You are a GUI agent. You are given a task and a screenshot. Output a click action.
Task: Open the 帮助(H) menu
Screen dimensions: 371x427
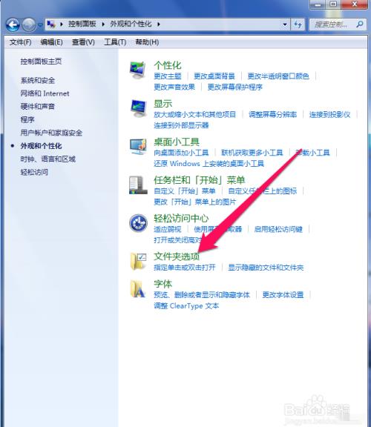[147, 42]
